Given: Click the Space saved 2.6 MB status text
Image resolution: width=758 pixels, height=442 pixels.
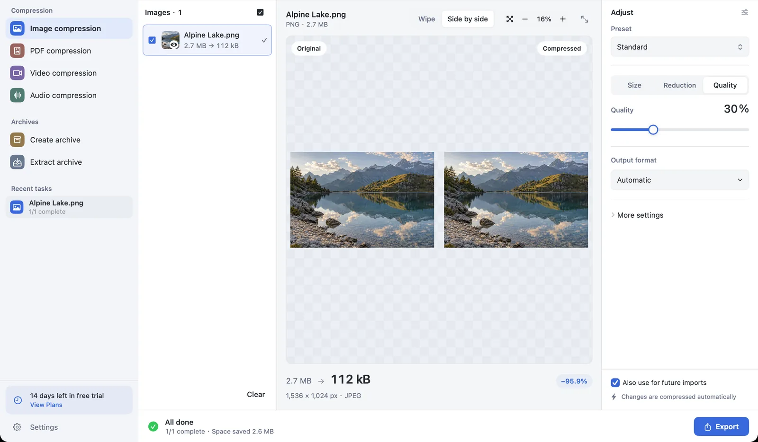Looking at the screenshot, I should (243, 431).
